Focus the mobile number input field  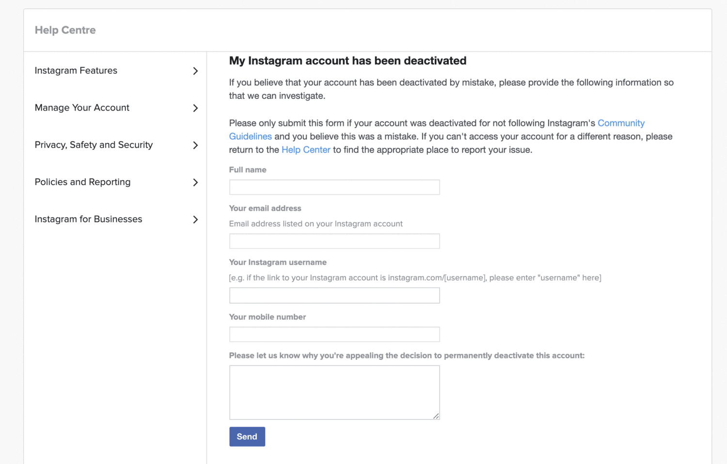tap(334, 334)
